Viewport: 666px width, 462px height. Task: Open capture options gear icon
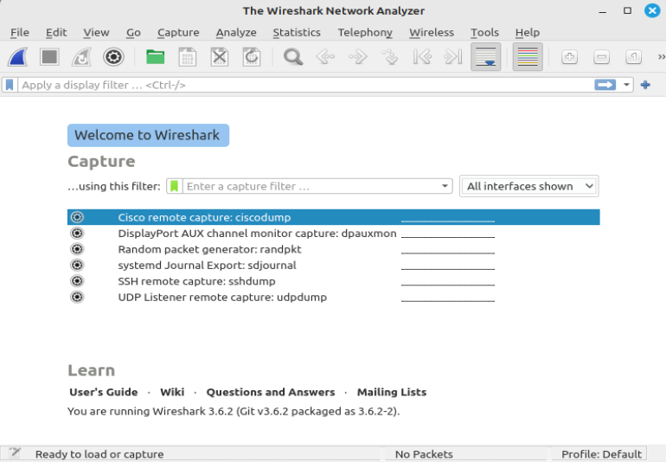[x=113, y=57]
